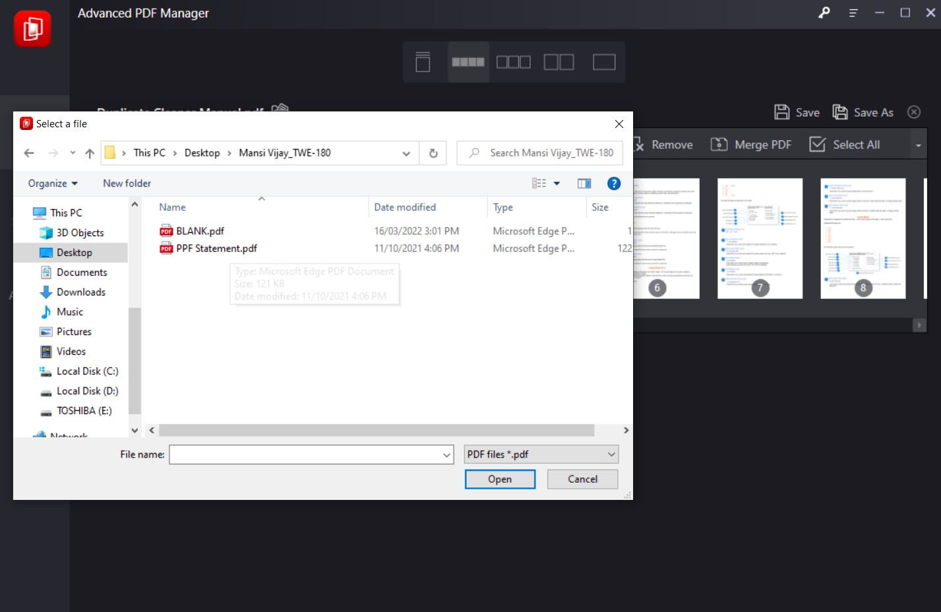Viewport: 941px width, 612px height.
Task: Toggle the preview pane in the dialog
Action: tap(584, 183)
